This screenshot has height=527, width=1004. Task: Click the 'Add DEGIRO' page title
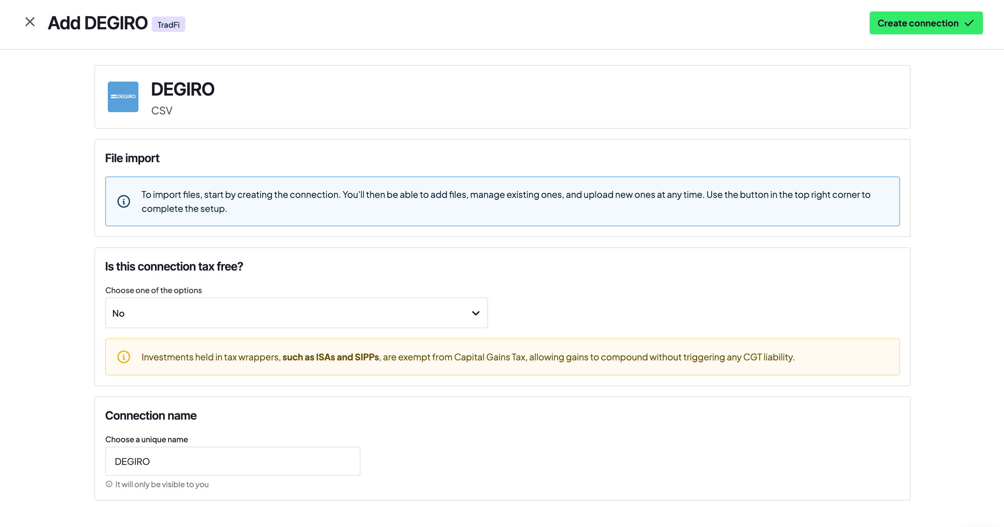98,23
